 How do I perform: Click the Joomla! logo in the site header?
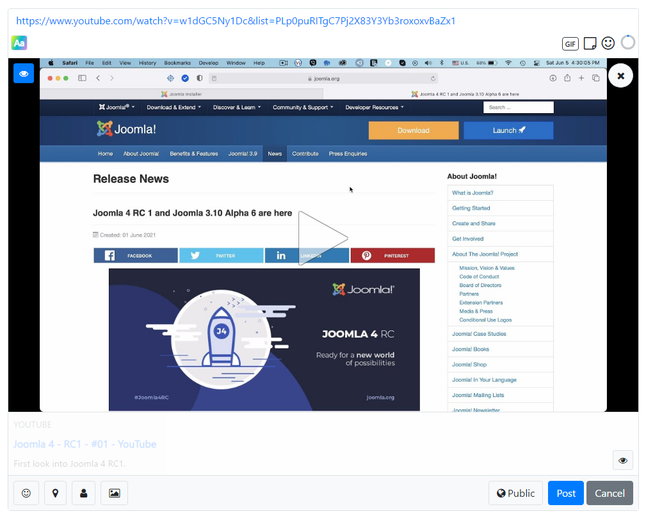(126, 129)
